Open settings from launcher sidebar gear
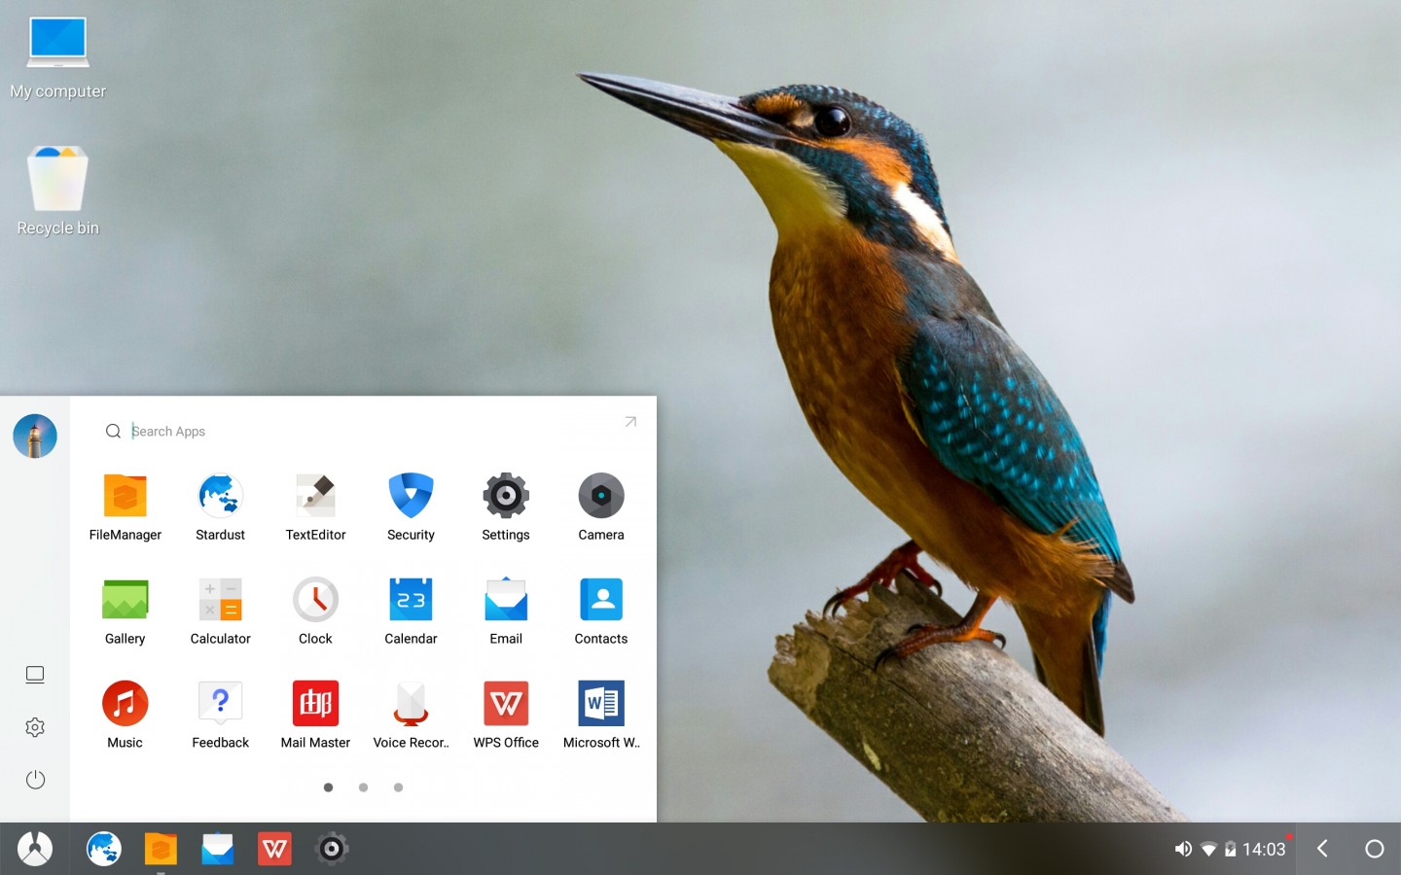Viewport: 1401px width, 875px height. 35,727
